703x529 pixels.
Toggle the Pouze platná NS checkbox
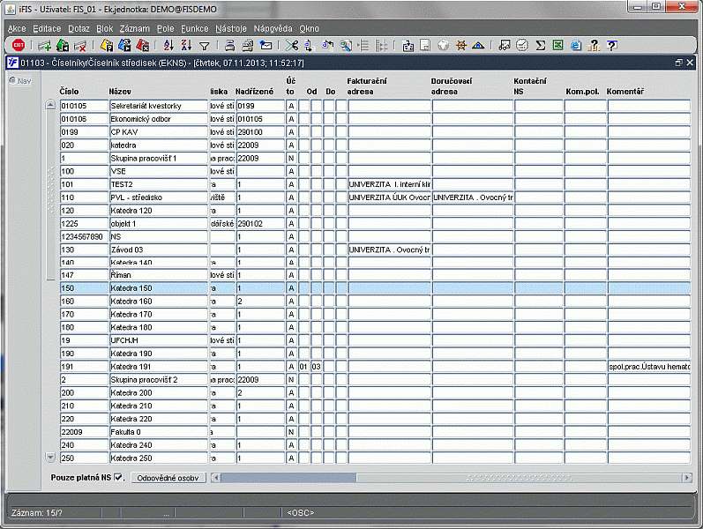(119, 478)
